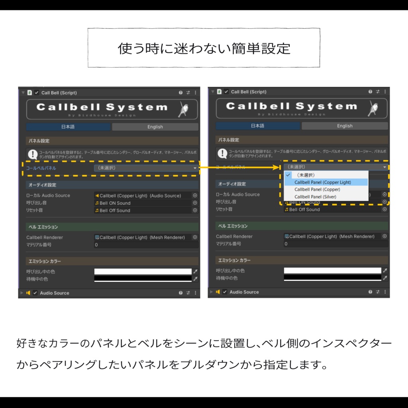Viewport: 408px width, 408px height.
Task: Click マテリアル番号 input field in left panel
Action: pyautogui.click(x=146, y=245)
